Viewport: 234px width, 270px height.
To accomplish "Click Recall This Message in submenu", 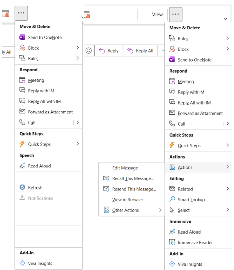I will (132, 178).
